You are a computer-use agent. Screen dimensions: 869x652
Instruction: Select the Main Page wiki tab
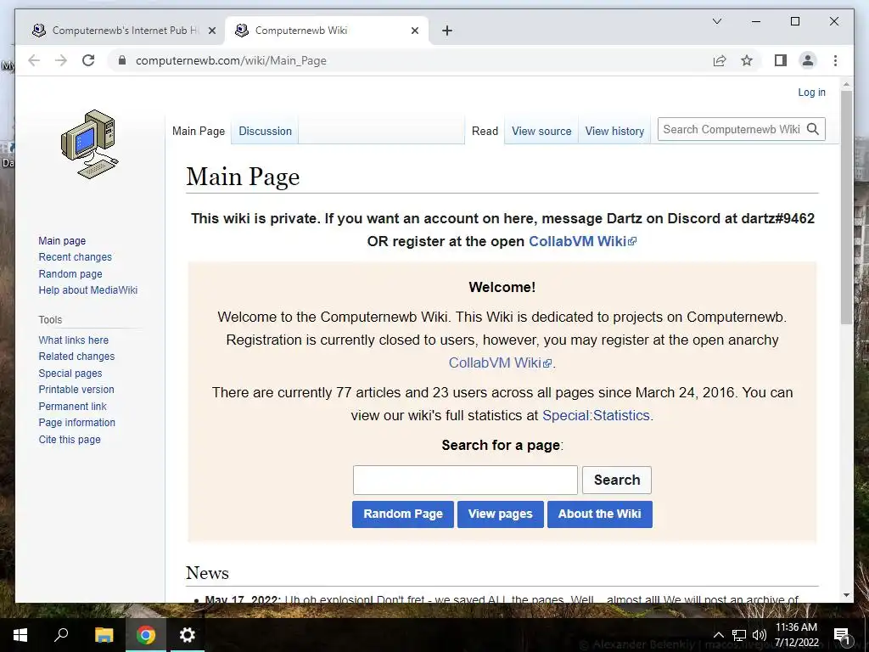pyautogui.click(x=199, y=132)
